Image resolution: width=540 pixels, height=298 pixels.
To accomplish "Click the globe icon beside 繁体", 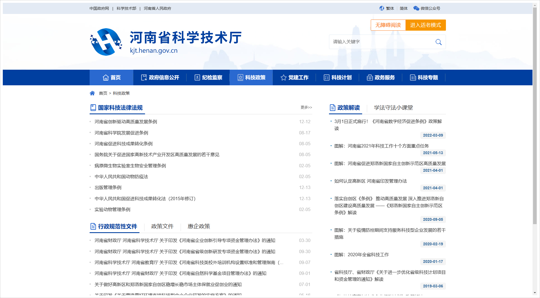I will coord(382,8).
